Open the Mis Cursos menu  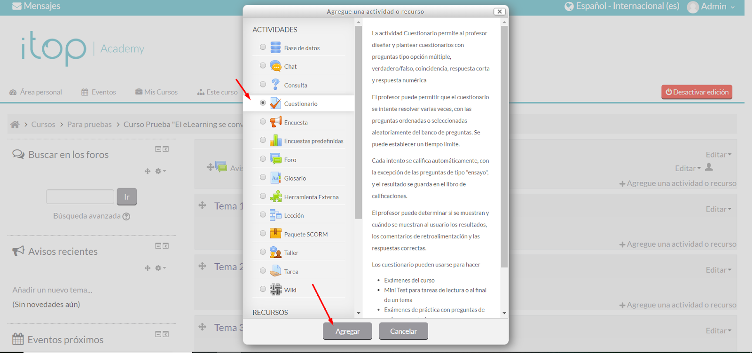point(157,92)
